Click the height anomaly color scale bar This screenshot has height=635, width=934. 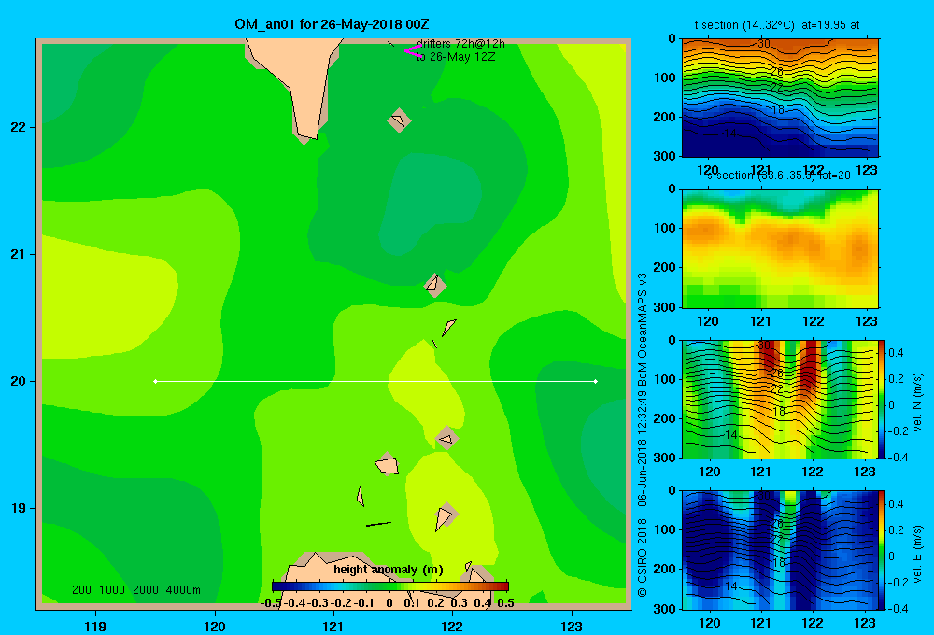[390, 586]
